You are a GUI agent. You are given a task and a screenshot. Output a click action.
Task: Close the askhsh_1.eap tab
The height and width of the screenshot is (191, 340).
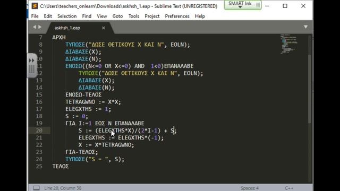[x=104, y=28]
